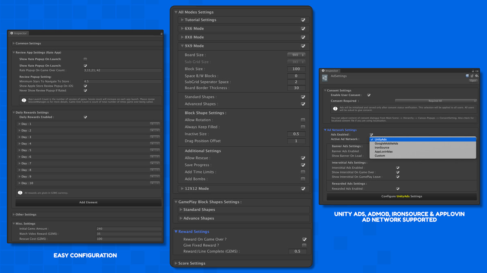Expand the Common Settings section

tap(14, 43)
